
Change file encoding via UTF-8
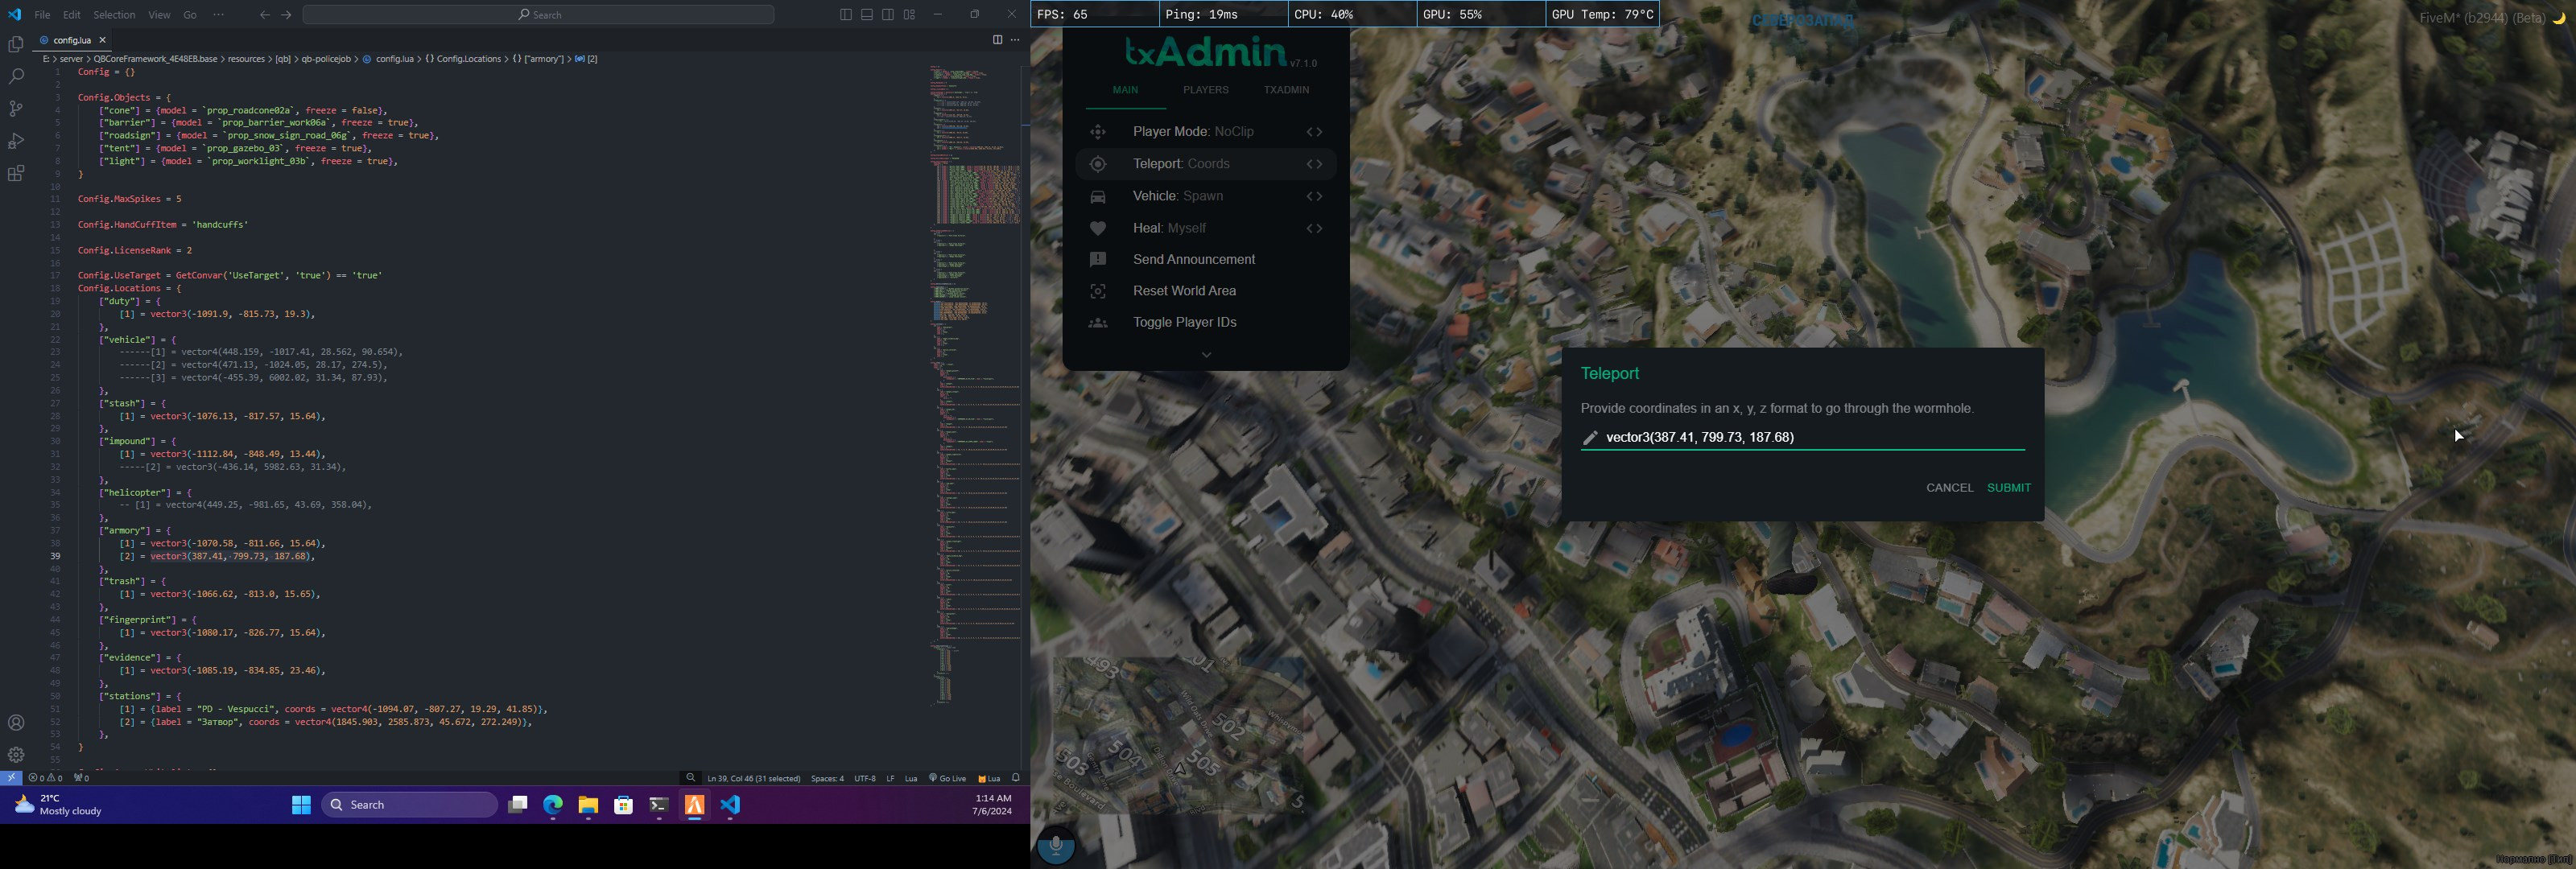tap(865, 778)
